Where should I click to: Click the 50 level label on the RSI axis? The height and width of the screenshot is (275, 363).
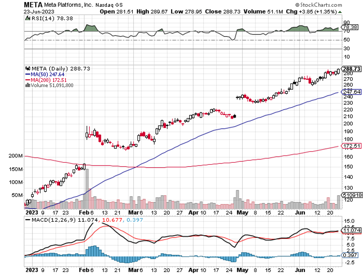pos(347,40)
